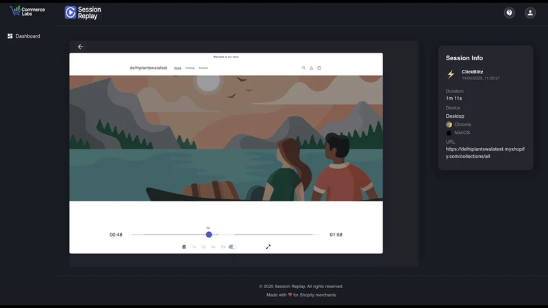Click the 00:48 current time label
The image size is (548, 308).
116,235
